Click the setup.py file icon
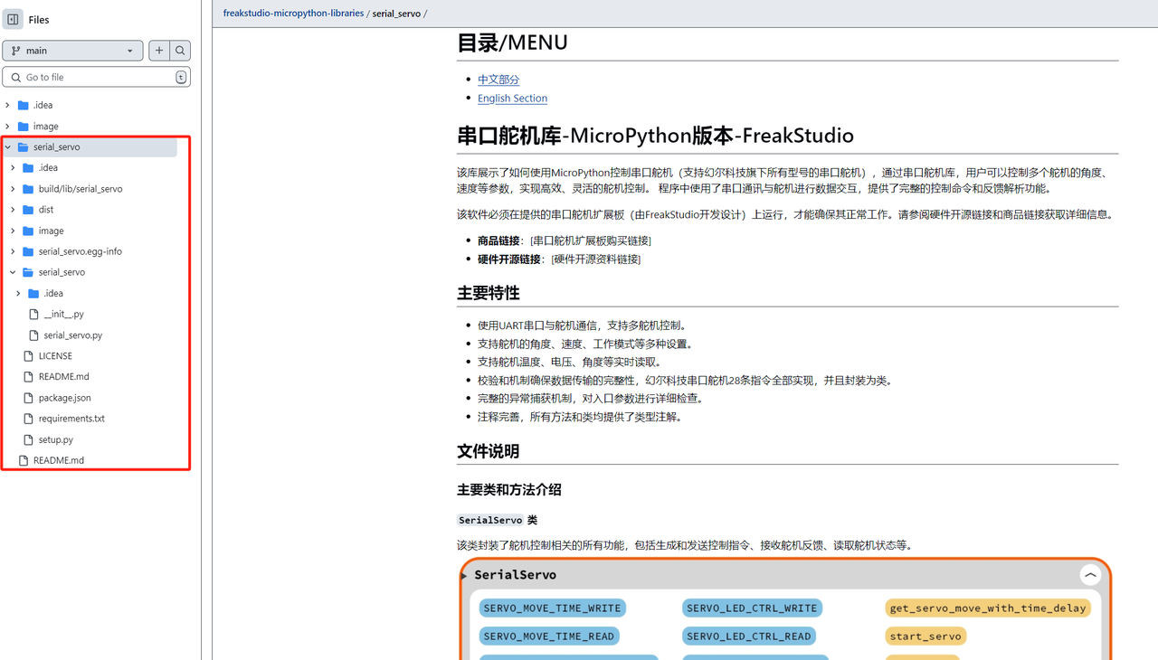 [29, 439]
